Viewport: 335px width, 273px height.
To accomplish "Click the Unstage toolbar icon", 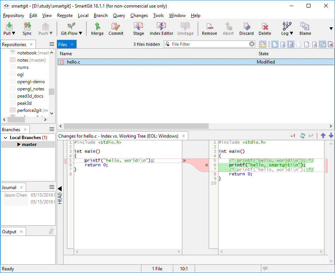I will click(x=185, y=29).
